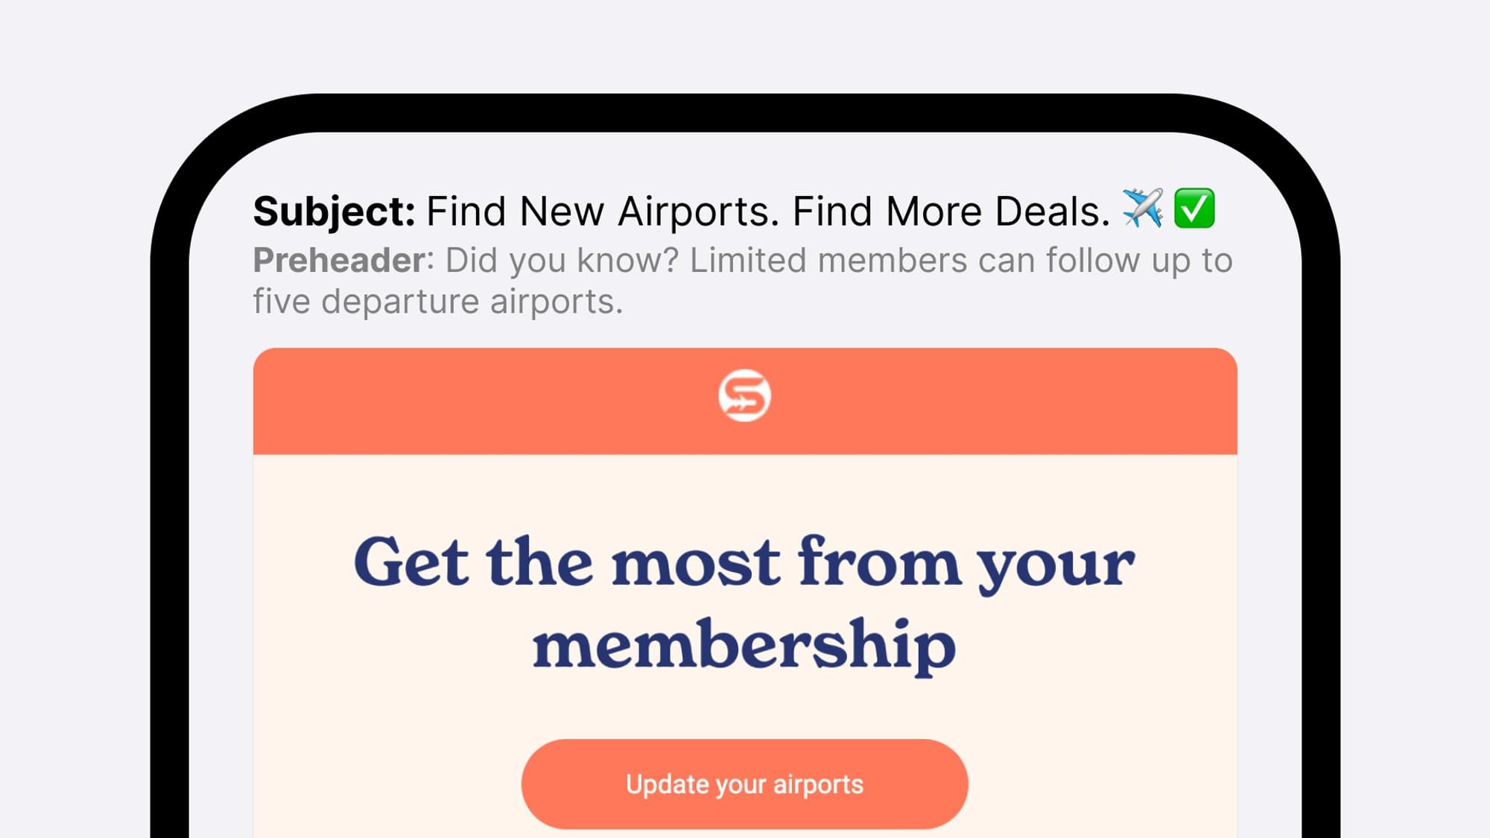
Task: Select the bold Preheader label
Action: point(339,261)
